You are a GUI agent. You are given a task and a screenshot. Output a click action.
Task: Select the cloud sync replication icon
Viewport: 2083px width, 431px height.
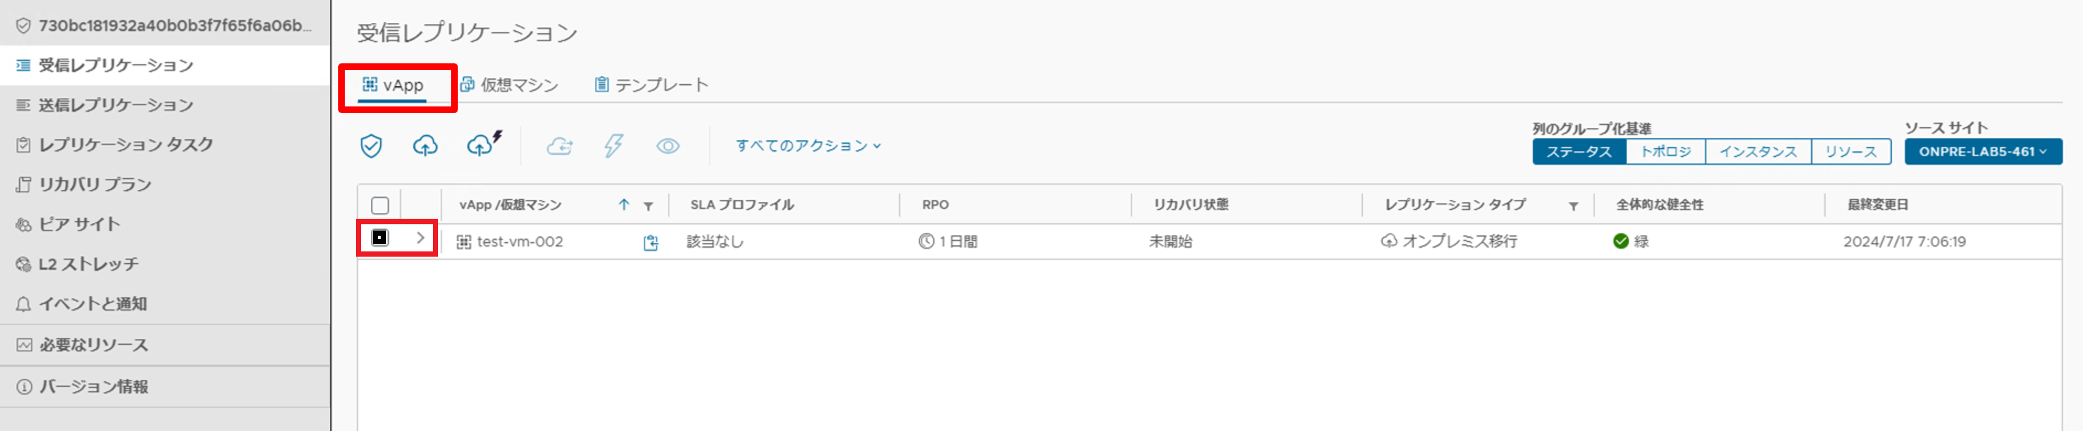560,146
